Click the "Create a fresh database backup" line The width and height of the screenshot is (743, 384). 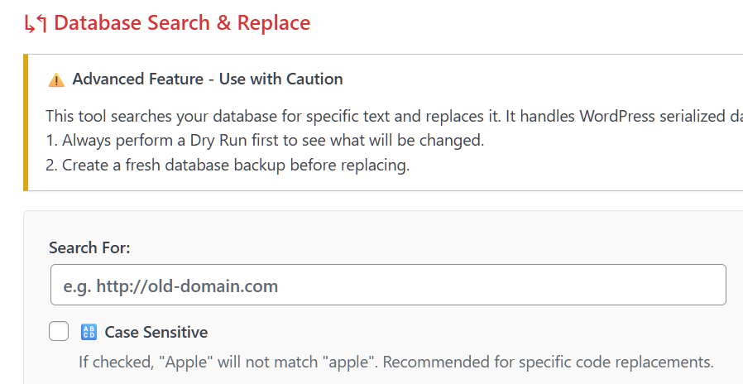[228, 165]
